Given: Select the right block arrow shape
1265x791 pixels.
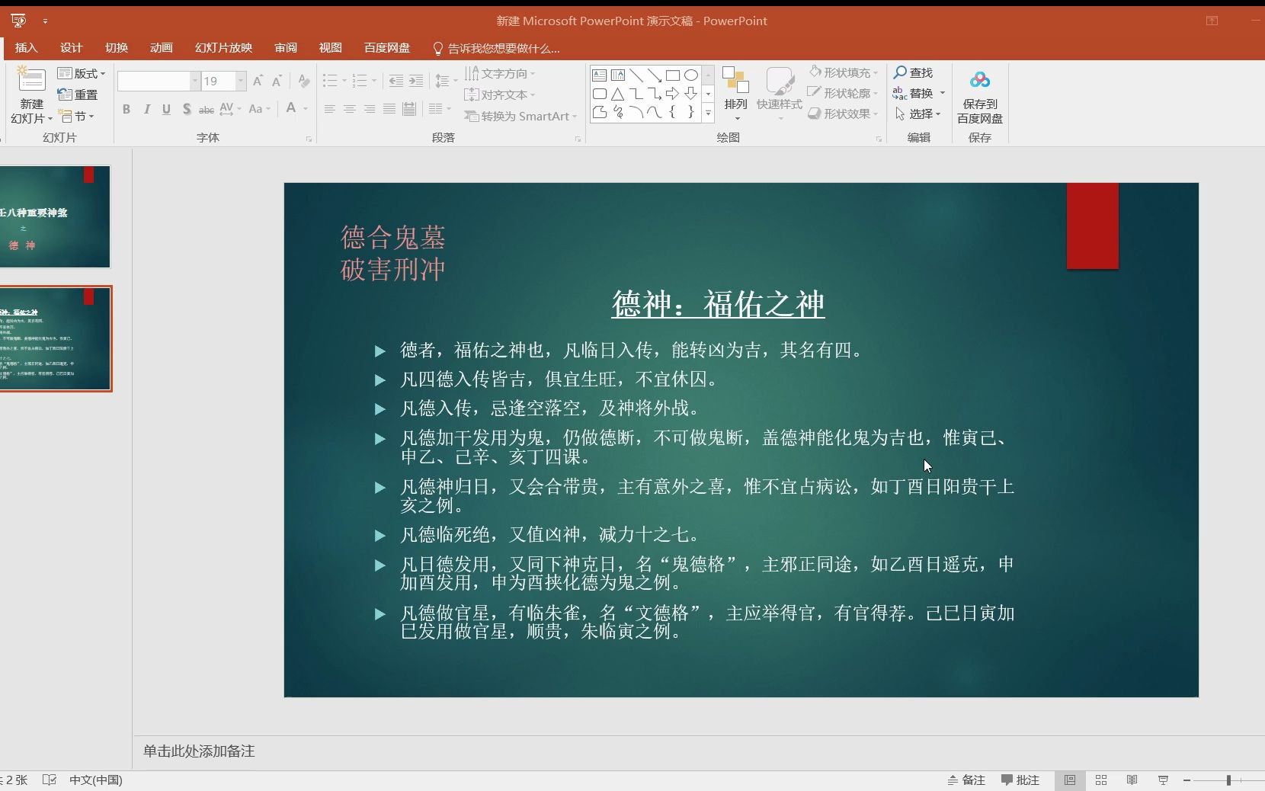Looking at the screenshot, I should pyautogui.click(x=673, y=94).
